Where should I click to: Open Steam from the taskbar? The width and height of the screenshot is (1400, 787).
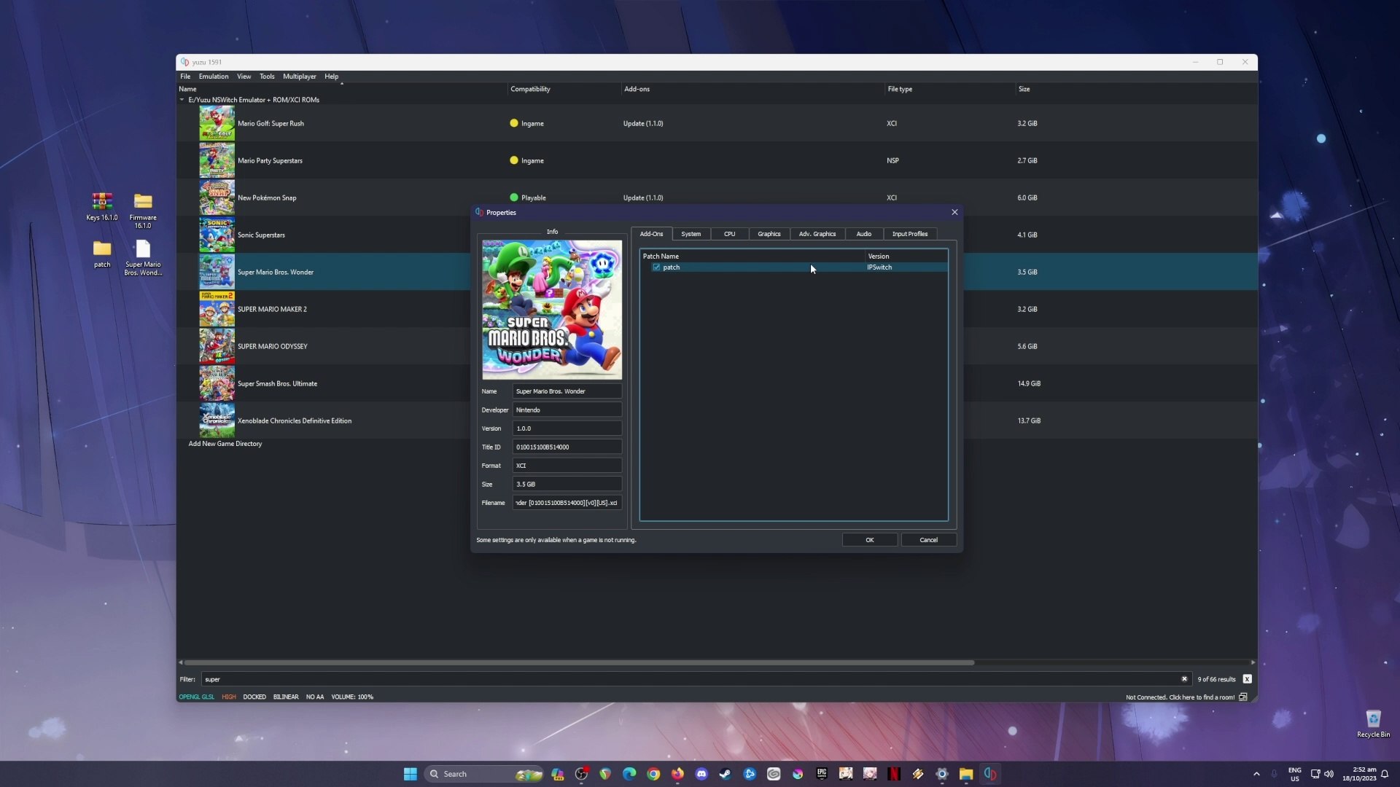pos(726,774)
